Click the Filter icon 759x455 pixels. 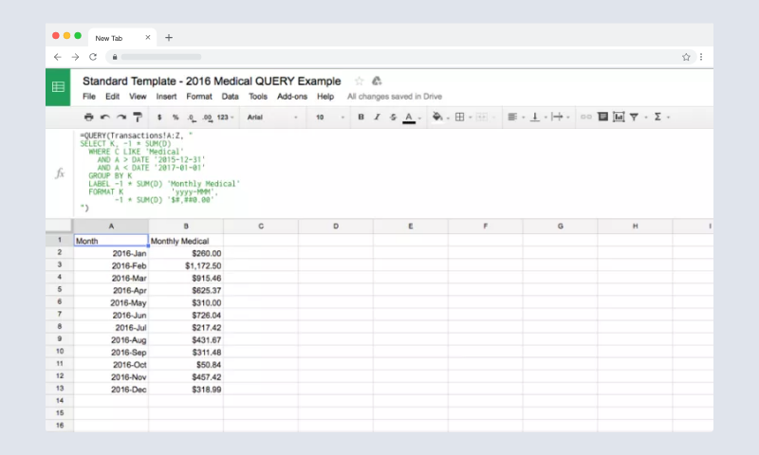click(634, 117)
